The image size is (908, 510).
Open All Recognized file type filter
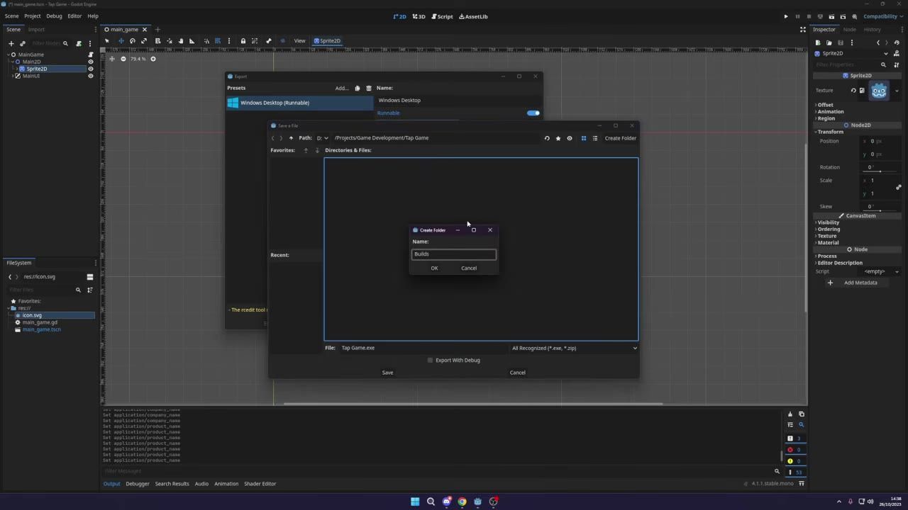574,348
